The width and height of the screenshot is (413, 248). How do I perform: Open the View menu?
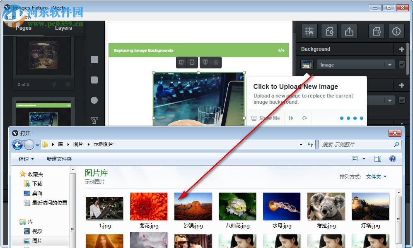click(x=26, y=17)
